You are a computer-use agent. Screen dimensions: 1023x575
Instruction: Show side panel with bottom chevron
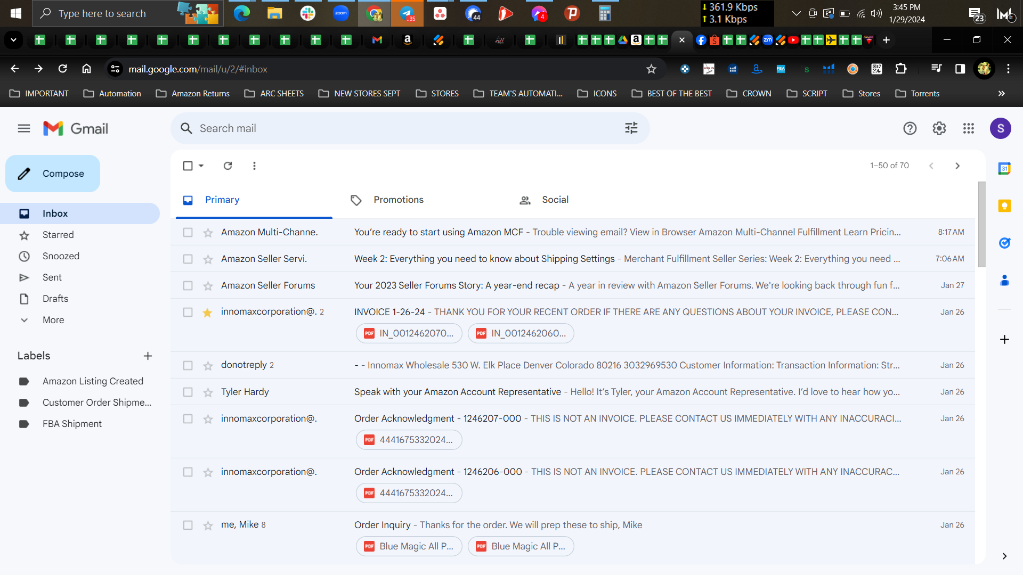1004,556
